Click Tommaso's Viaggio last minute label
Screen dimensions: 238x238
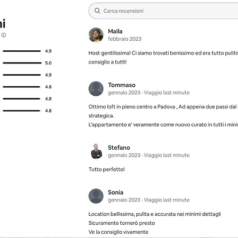click(x=167, y=93)
